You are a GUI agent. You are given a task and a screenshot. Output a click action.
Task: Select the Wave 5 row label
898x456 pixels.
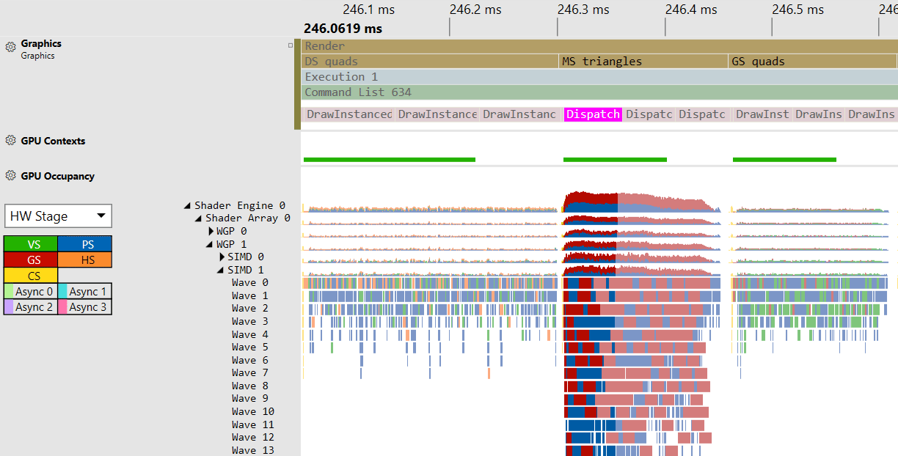249,347
